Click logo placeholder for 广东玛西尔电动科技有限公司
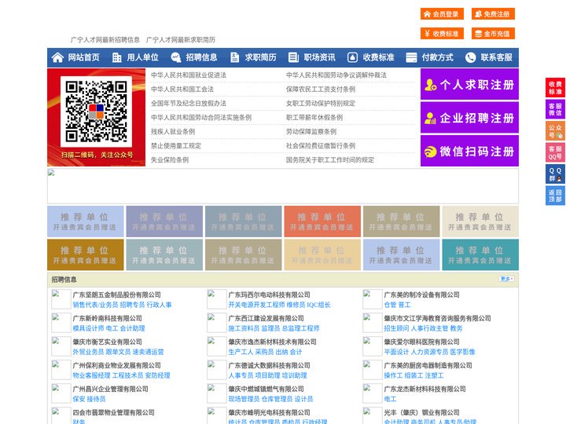 (217, 299)
